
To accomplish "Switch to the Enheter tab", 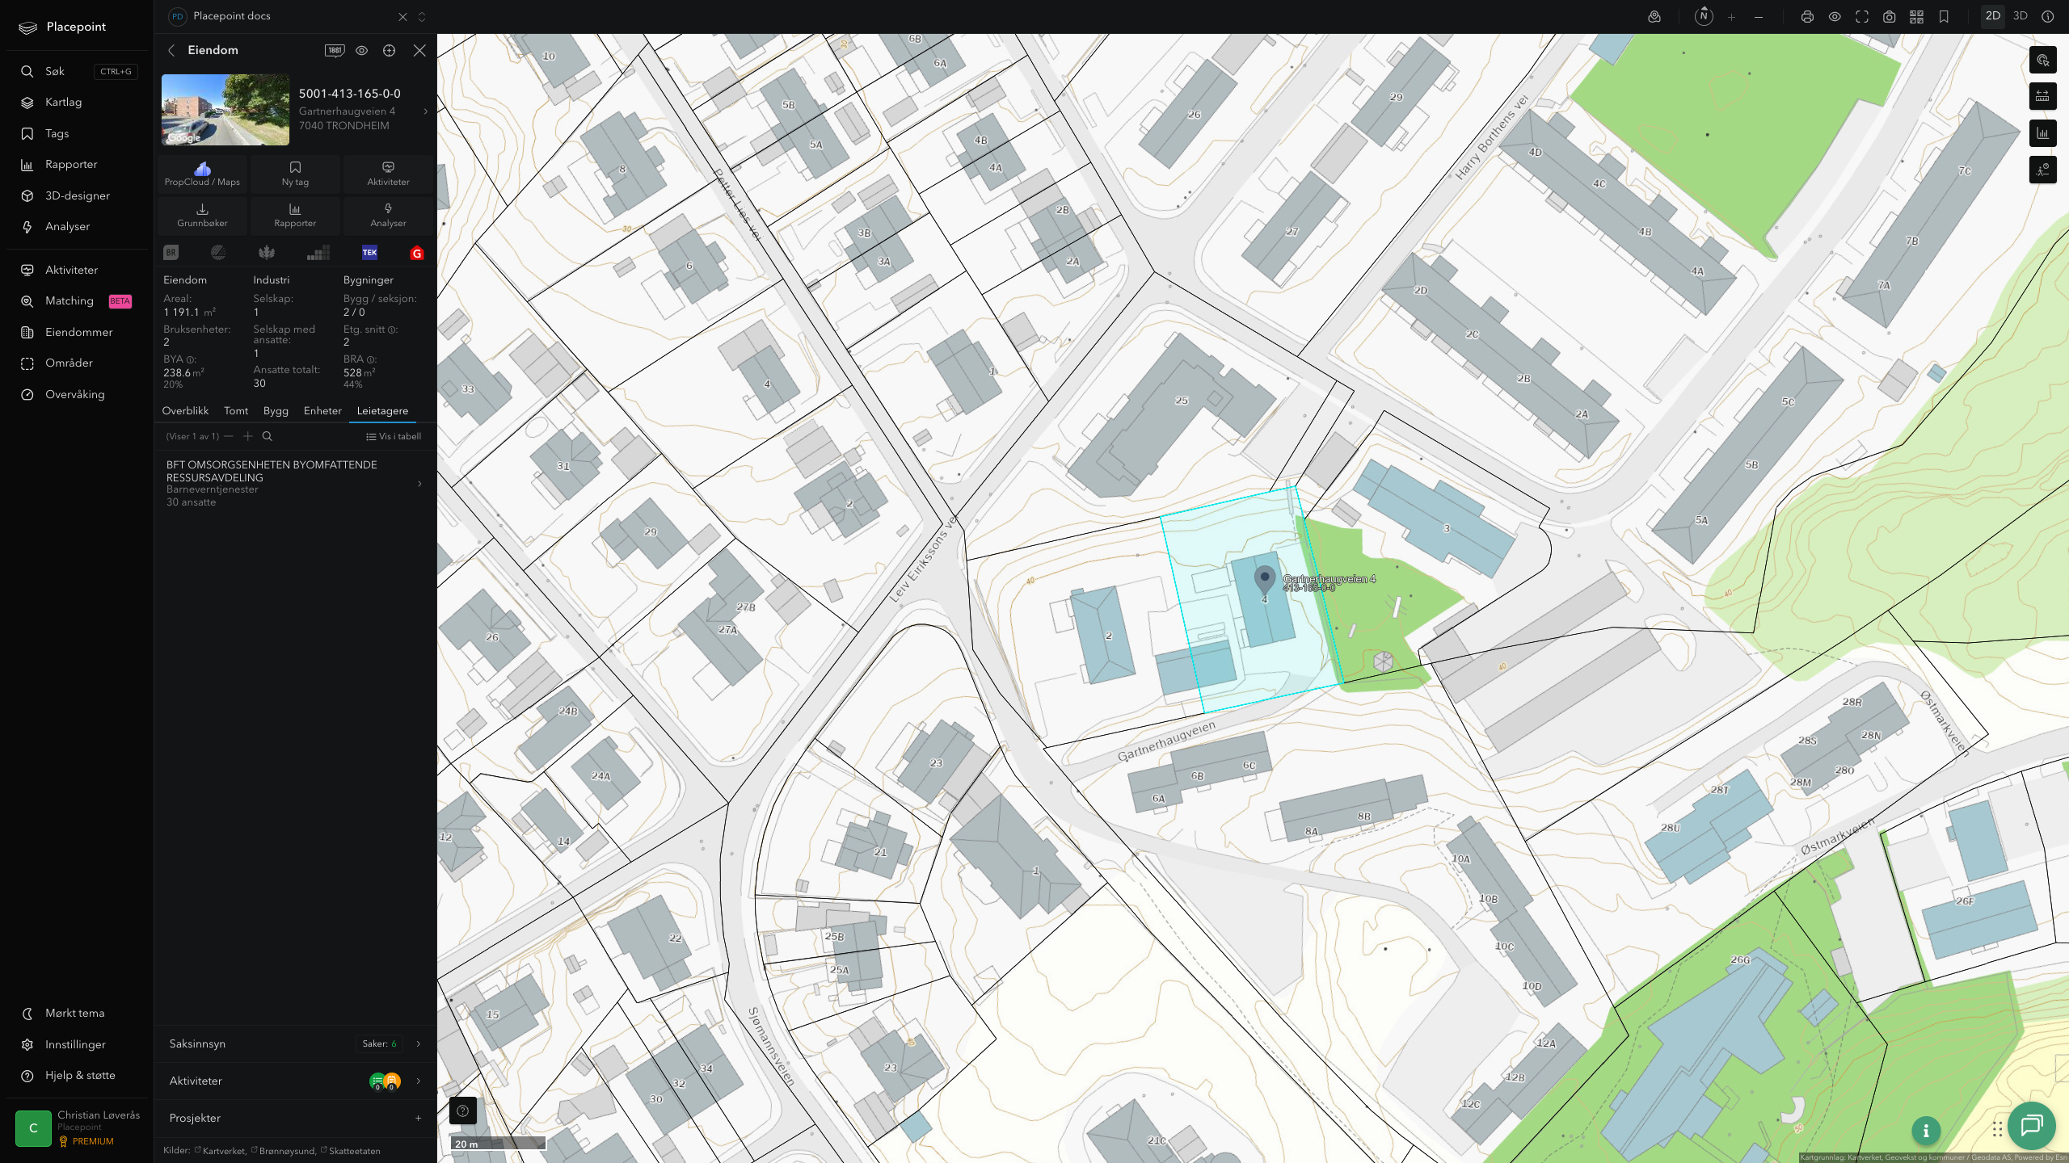I will pyautogui.click(x=322, y=411).
